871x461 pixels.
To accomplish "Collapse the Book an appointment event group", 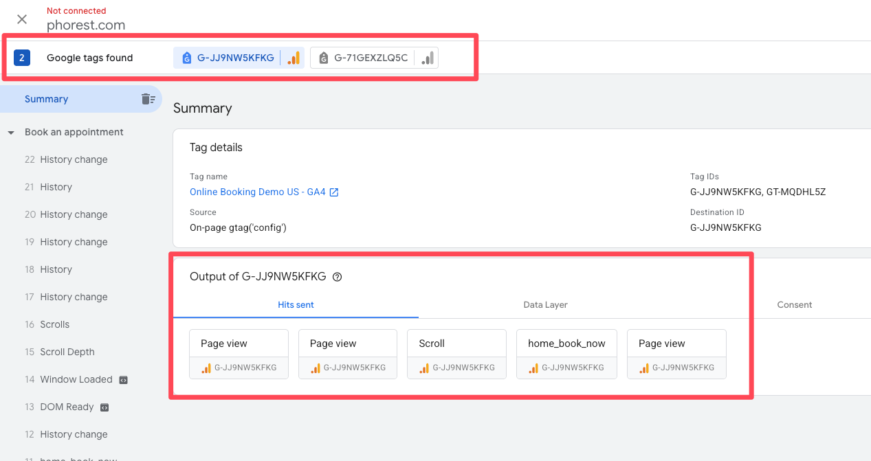I will pyautogui.click(x=11, y=133).
